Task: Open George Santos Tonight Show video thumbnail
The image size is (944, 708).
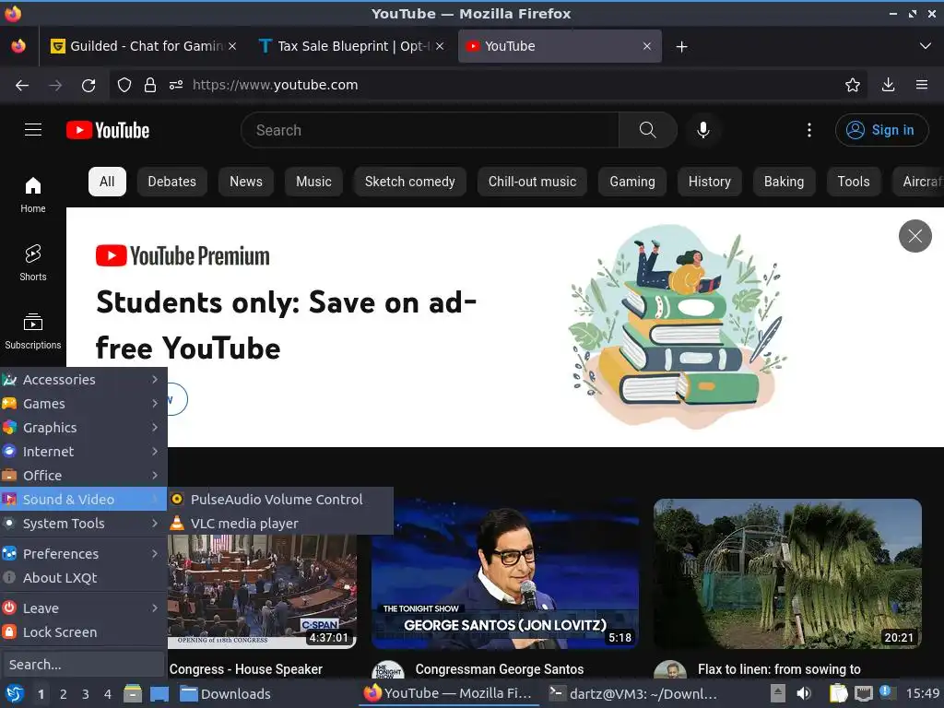Action: tap(504, 573)
